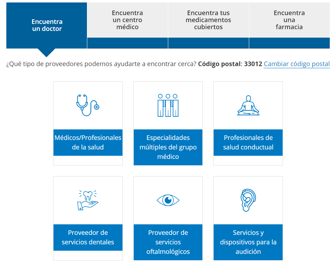The image size is (334, 263).
Task: Choose Especialidades múltiples del grupo médico label
Action: tap(168, 147)
